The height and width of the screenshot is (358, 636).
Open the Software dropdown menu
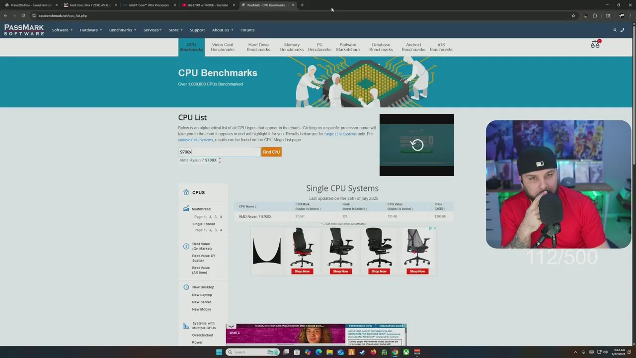(62, 30)
